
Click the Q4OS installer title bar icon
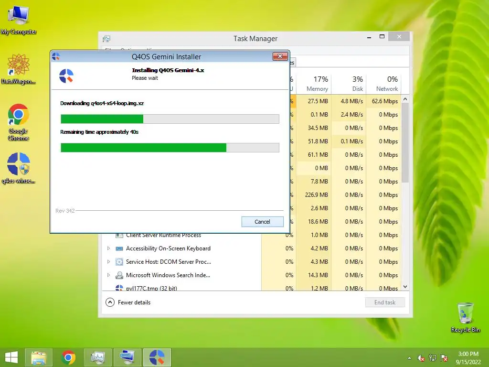click(x=56, y=56)
